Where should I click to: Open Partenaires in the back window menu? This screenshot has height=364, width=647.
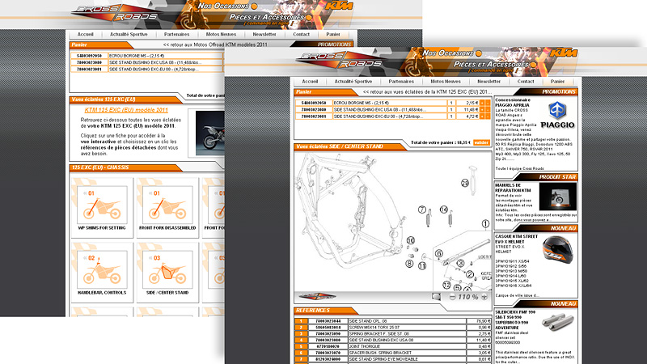click(176, 34)
